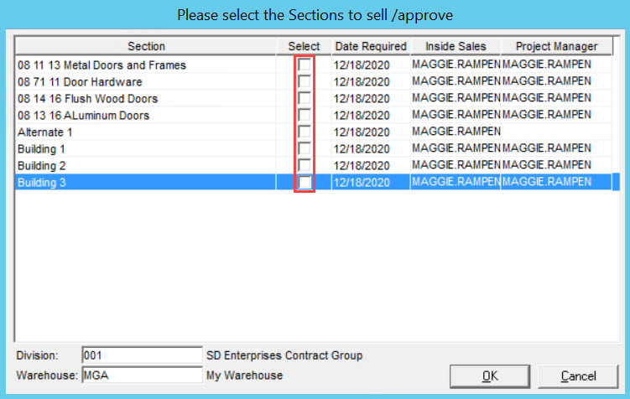The height and width of the screenshot is (399, 630).
Task: Click the Inside Sales column header
Action: pos(456,46)
